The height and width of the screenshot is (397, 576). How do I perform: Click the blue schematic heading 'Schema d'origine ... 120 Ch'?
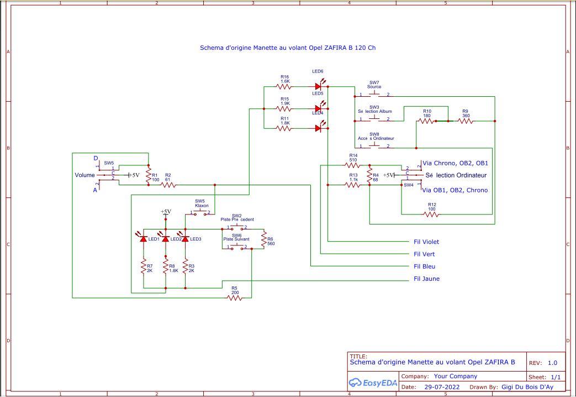[x=288, y=48]
